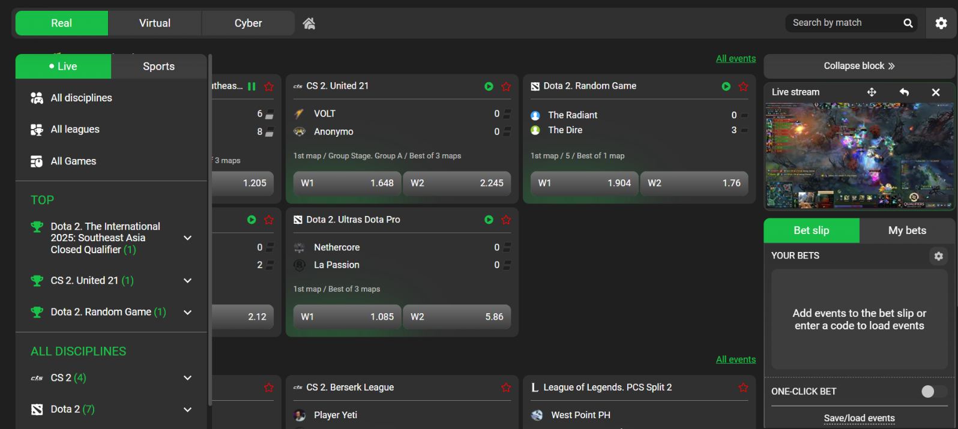Click the Live stream return arrow icon
The image size is (958, 429).
click(x=904, y=92)
